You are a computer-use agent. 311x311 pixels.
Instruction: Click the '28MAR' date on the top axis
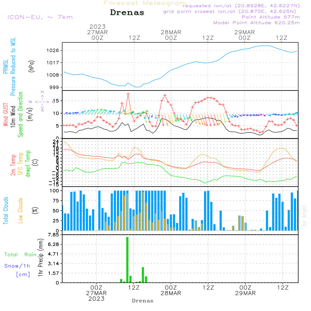coord(171,32)
